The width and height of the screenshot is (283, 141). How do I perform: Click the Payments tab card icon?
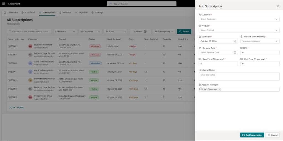coord(76,13)
